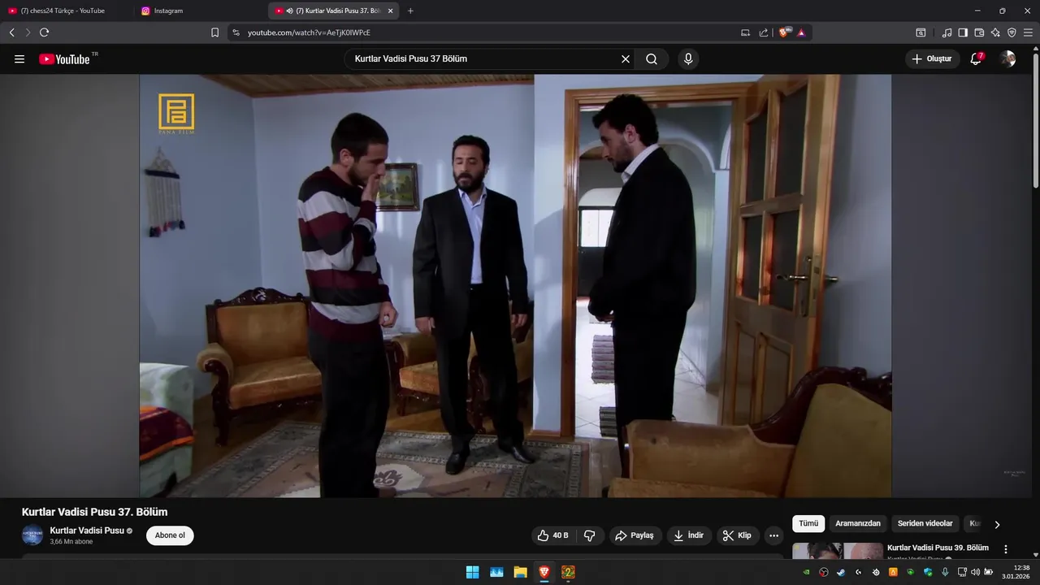Screen dimensions: 1040x585
Task: Click the magnifier search button
Action: point(652,59)
